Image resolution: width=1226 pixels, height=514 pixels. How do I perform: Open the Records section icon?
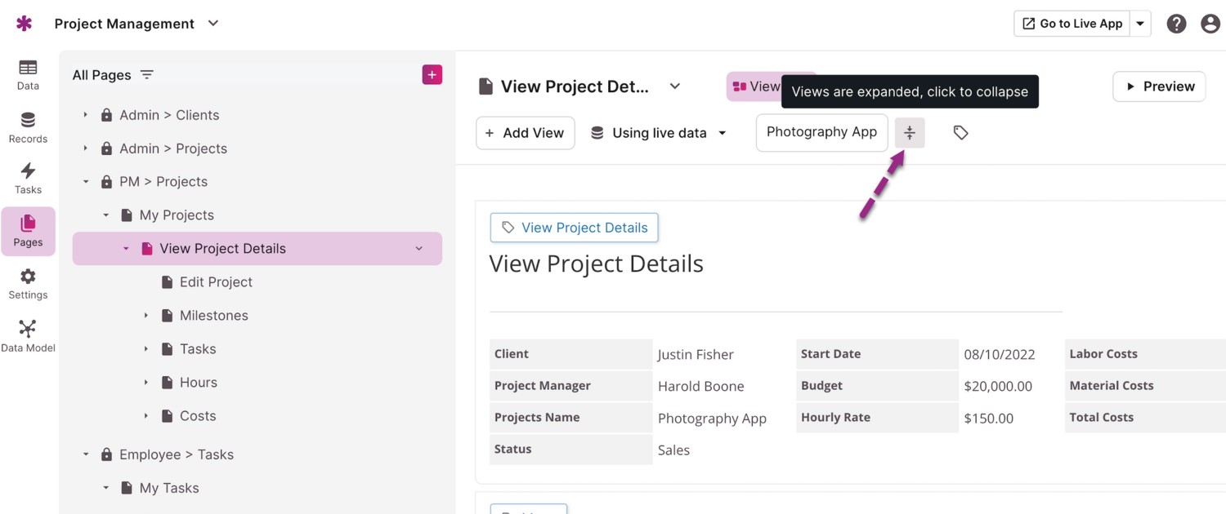28,127
